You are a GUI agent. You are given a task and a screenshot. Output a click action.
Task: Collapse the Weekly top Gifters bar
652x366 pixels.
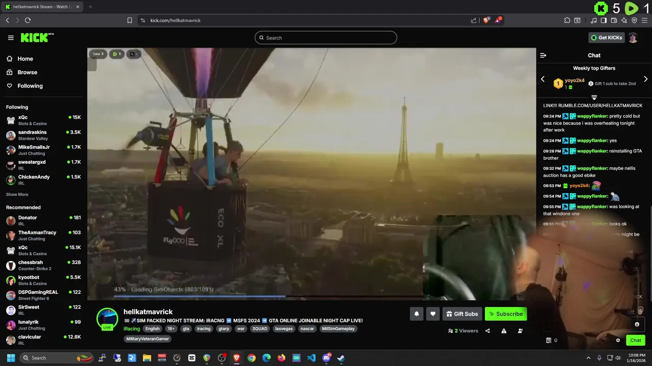tap(594, 97)
